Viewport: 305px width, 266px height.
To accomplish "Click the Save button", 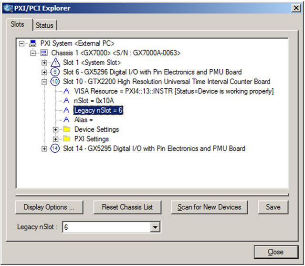I will coord(273,207).
